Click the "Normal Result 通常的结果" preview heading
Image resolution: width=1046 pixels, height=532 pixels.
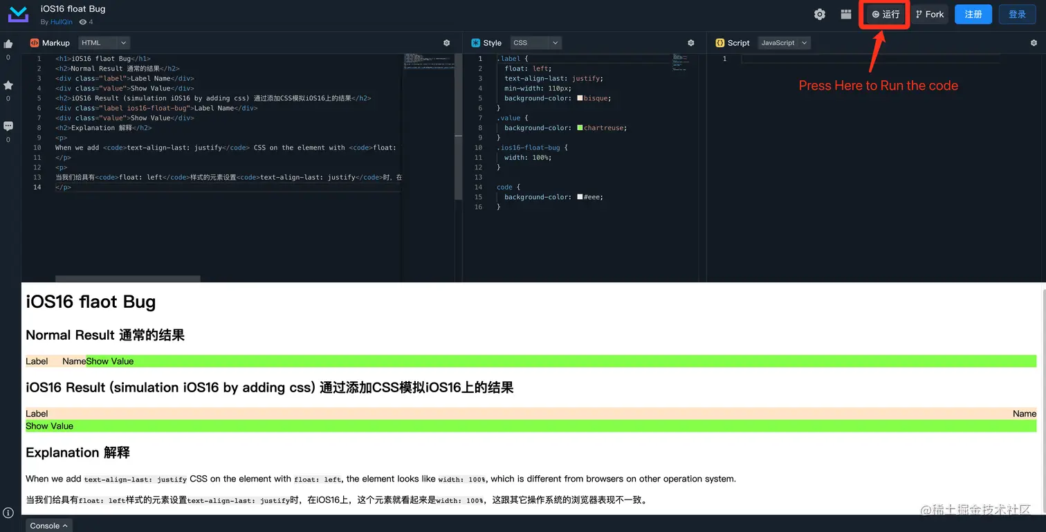pyautogui.click(x=105, y=335)
